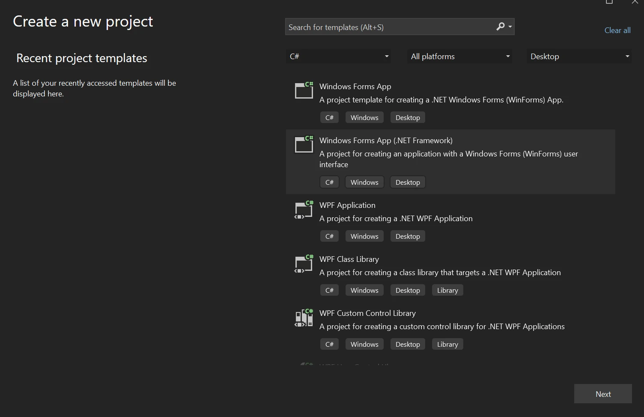This screenshot has width=644, height=417.
Task: Maximize the window using the title bar icon
Action: coord(609,2)
